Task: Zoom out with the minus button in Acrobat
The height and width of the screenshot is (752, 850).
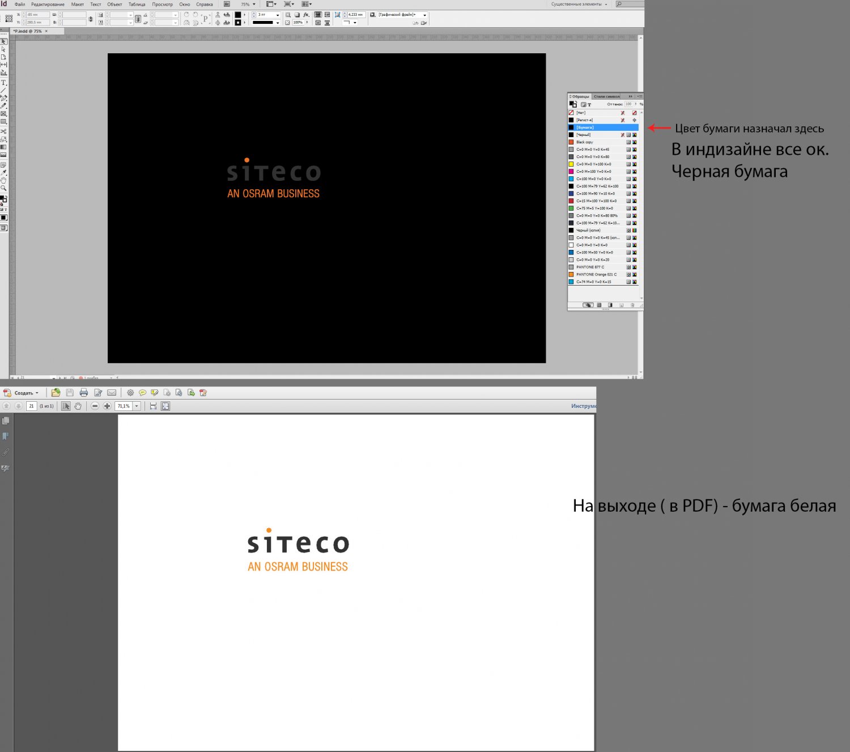Action: pyautogui.click(x=95, y=406)
